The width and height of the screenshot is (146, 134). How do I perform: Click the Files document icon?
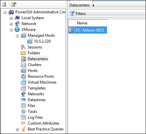(23, 106)
